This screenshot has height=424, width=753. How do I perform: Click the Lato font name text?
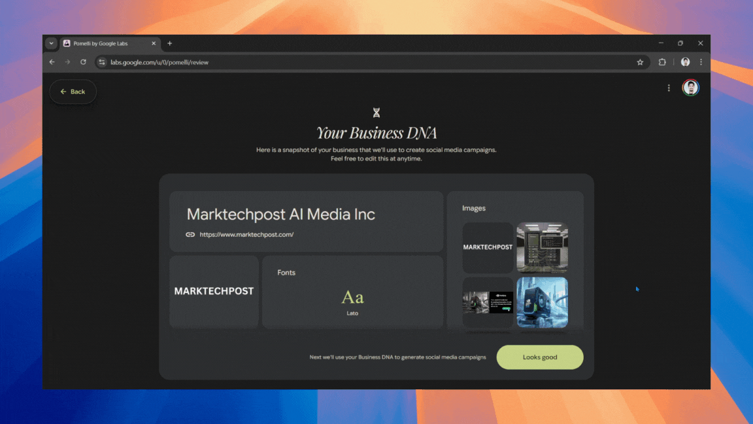352,313
